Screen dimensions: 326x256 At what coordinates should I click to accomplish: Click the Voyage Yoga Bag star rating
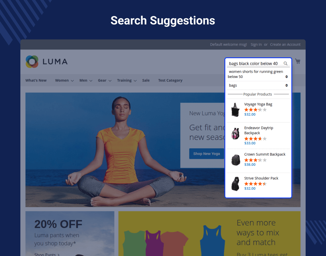[x=255, y=110]
